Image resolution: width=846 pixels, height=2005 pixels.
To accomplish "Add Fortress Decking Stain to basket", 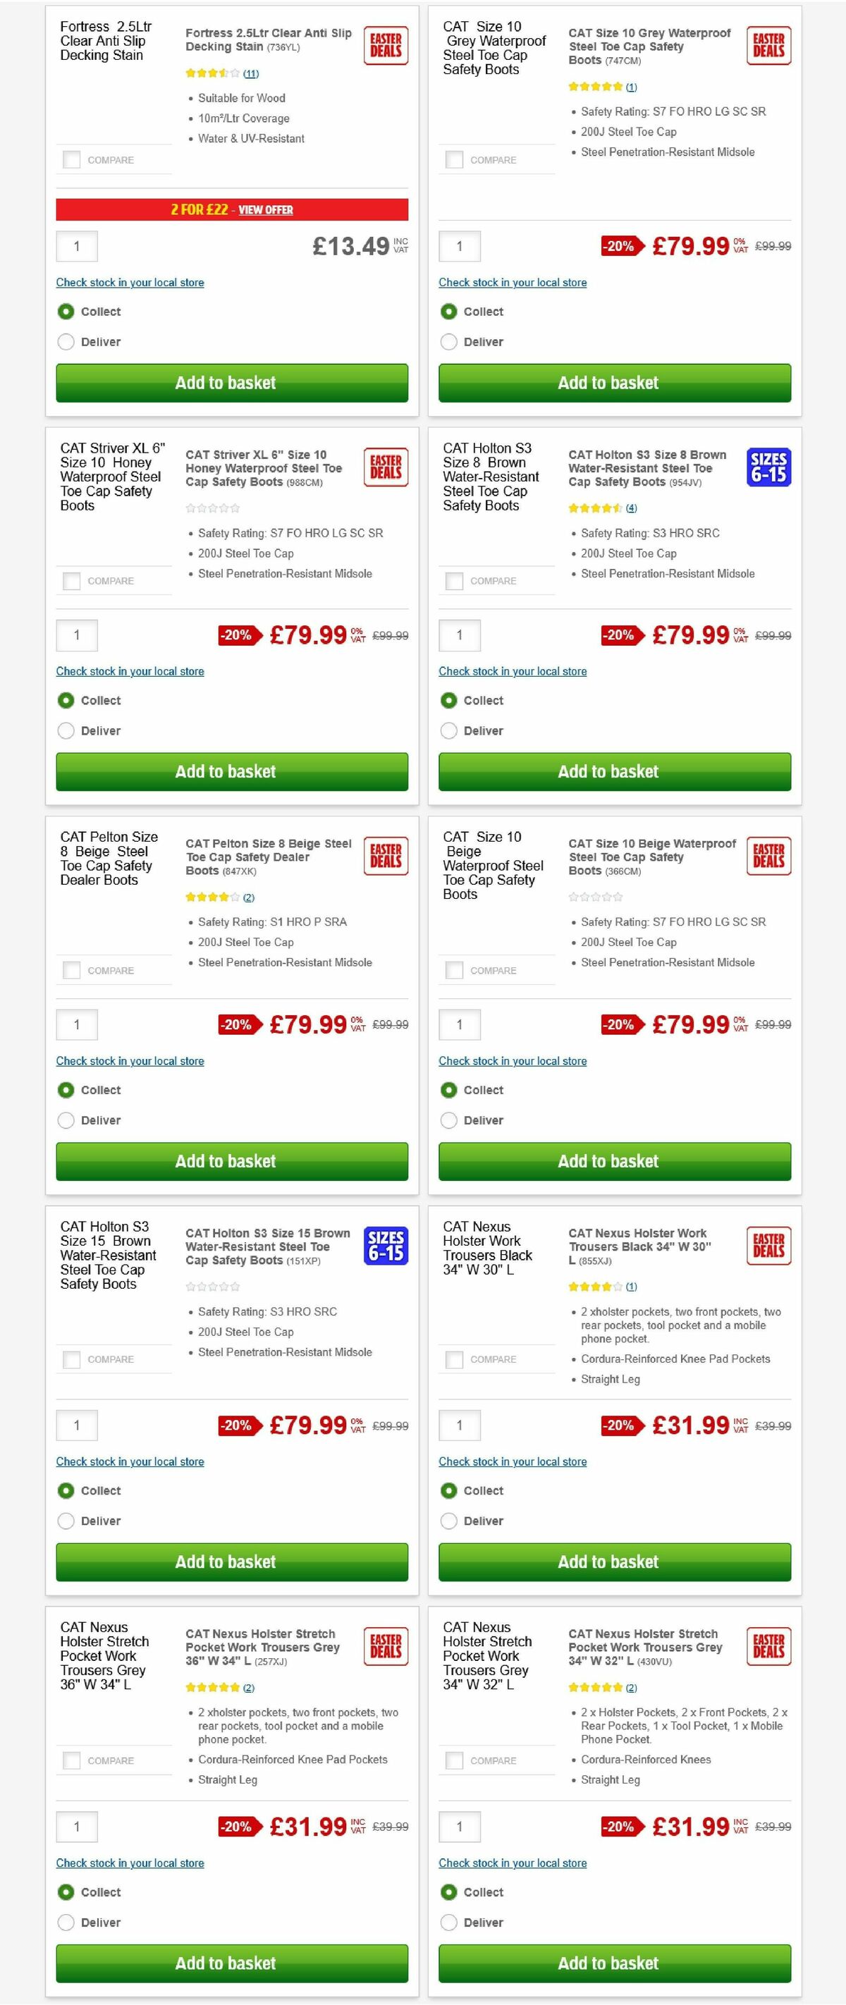I will click(231, 383).
